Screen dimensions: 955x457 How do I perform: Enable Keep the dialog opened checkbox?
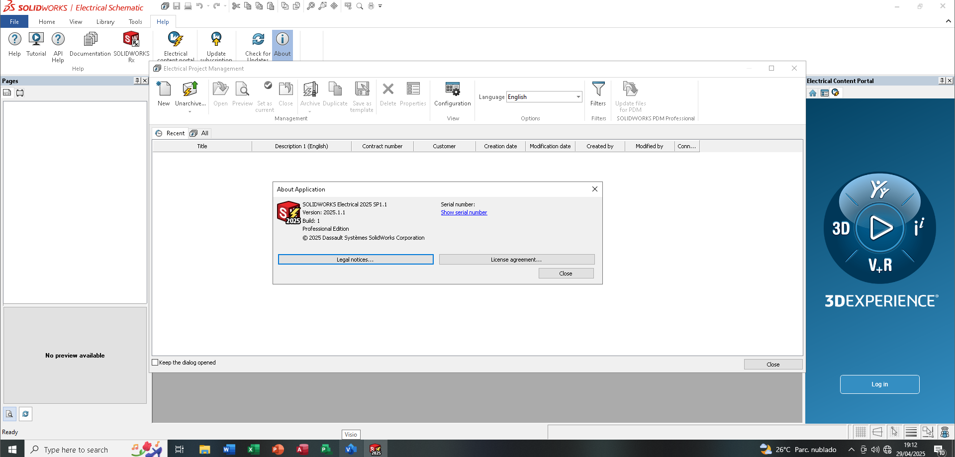[155, 363]
